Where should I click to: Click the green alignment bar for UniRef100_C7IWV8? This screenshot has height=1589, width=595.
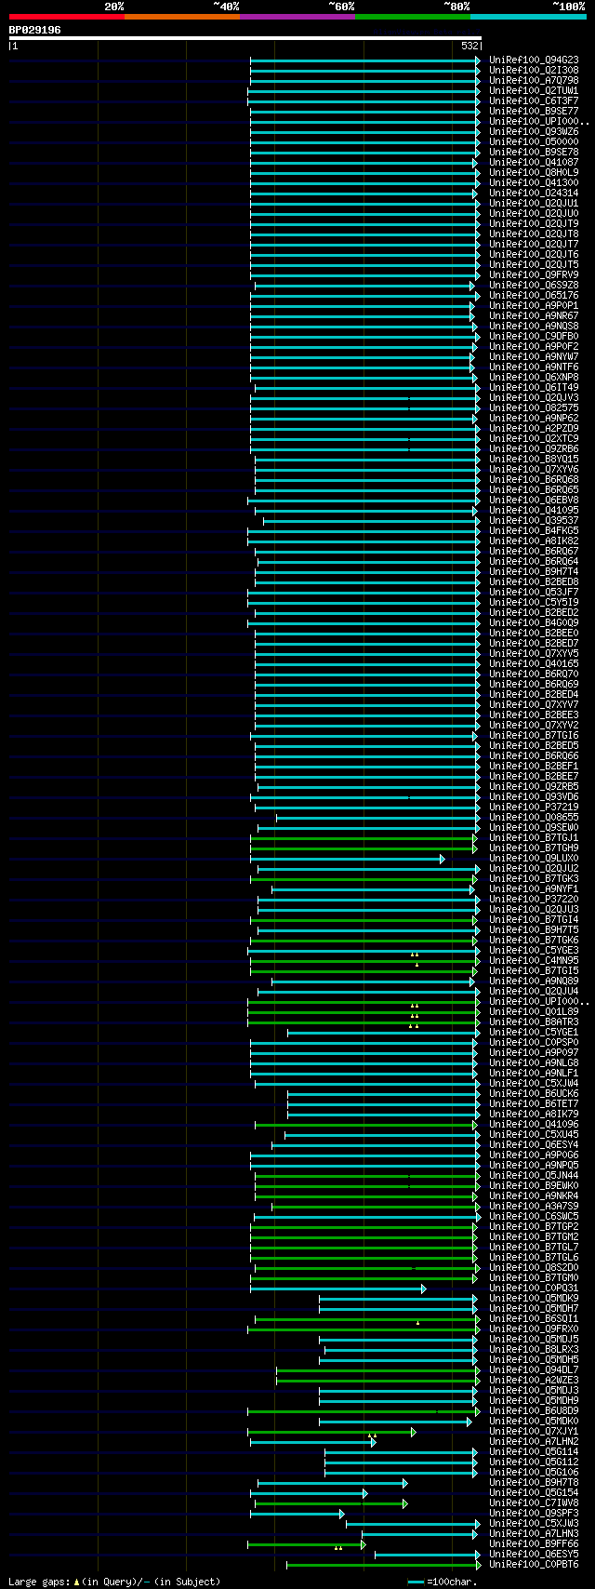(331, 1503)
